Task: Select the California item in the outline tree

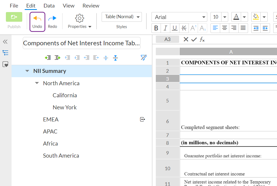Action: coord(65,95)
